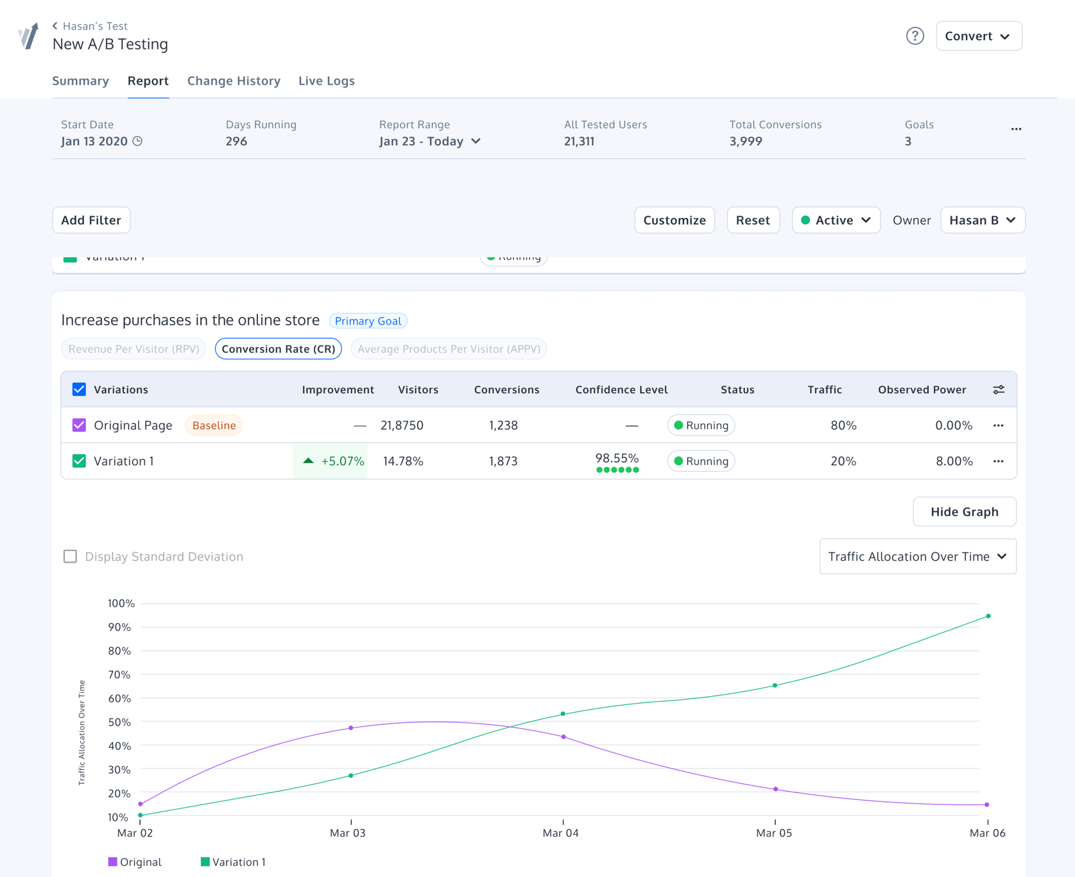Image resolution: width=1075 pixels, height=877 pixels.
Task: Select the Revenue Per Visitor (RPV) goal tab
Action: coord(133,349)
